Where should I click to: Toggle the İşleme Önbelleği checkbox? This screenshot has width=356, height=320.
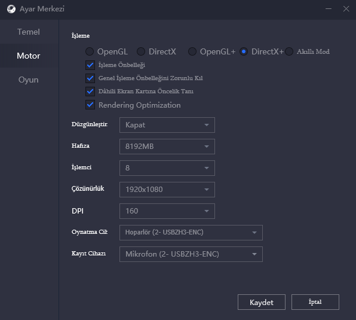(x=90, y=65)
